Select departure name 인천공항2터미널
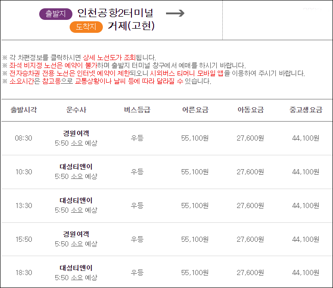Screen dimensions: 333x288 (x=115, y=13)
